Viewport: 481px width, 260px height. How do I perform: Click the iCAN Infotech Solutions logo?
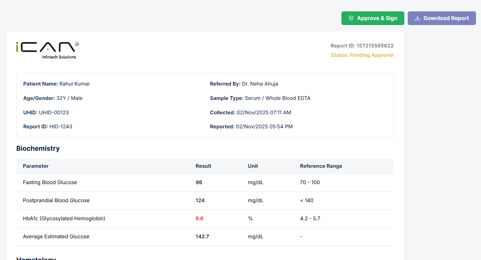point(48,50)
